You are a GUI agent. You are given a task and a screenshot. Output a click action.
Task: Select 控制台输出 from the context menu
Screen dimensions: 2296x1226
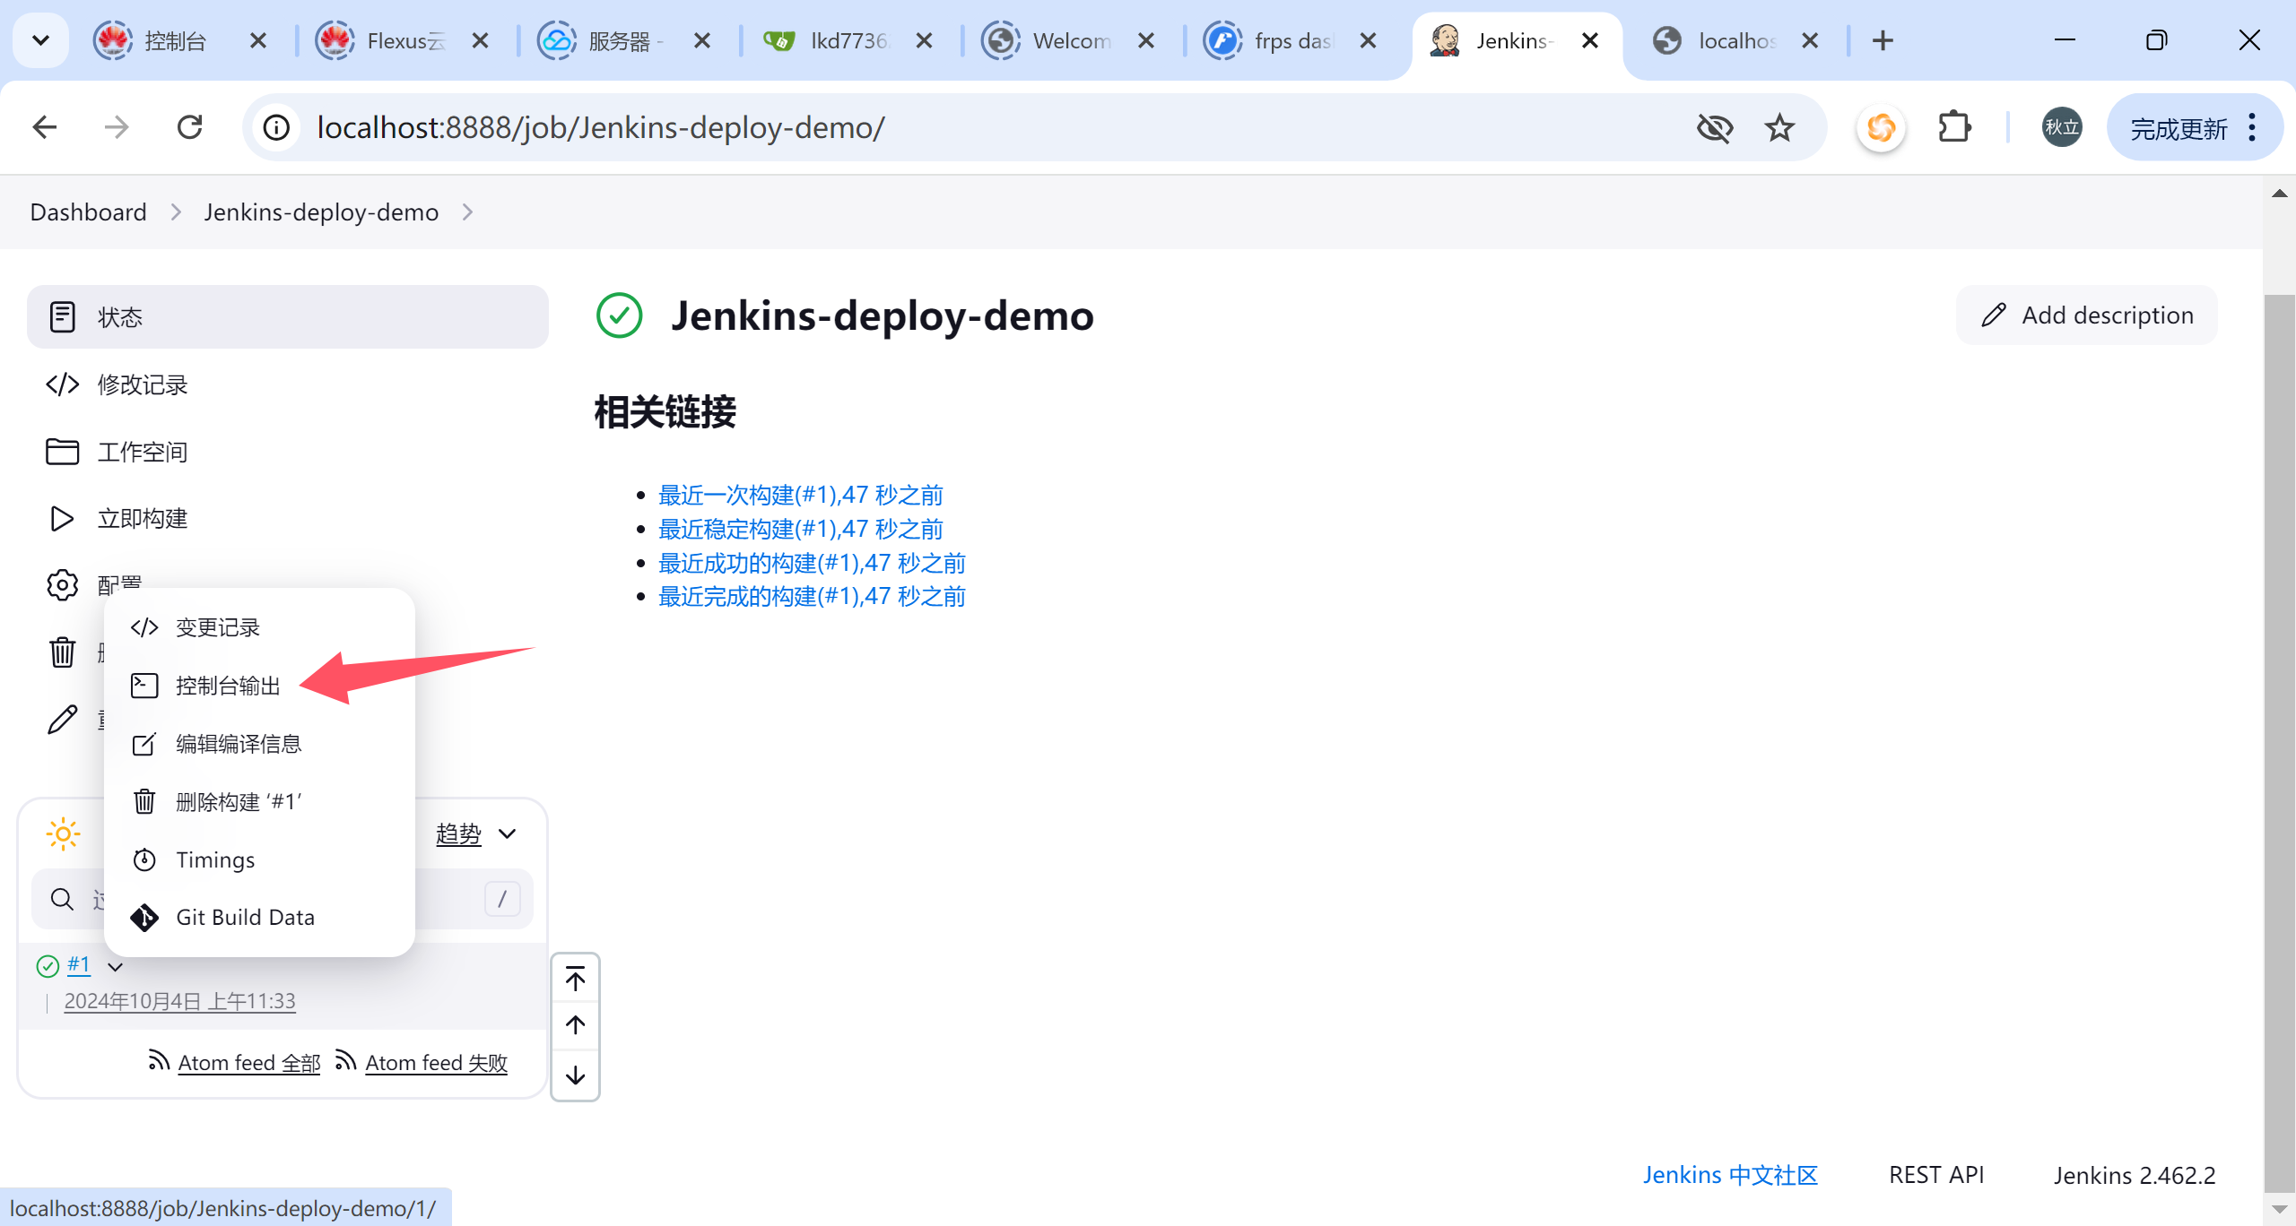tap(228, 686)
